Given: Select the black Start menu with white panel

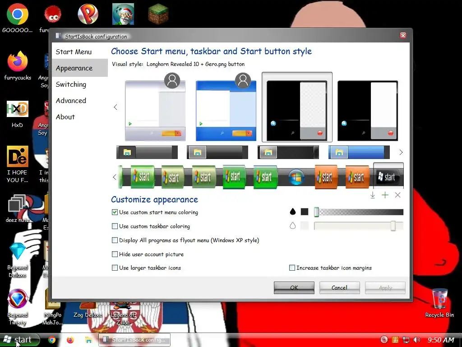Looking at the screenshot, I should coord(368,111).
